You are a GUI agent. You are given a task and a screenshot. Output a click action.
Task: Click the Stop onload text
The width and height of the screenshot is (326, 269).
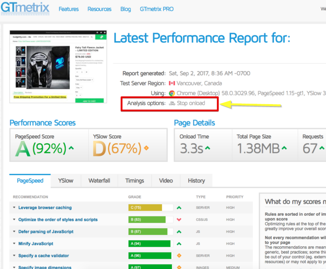(191, 103)
